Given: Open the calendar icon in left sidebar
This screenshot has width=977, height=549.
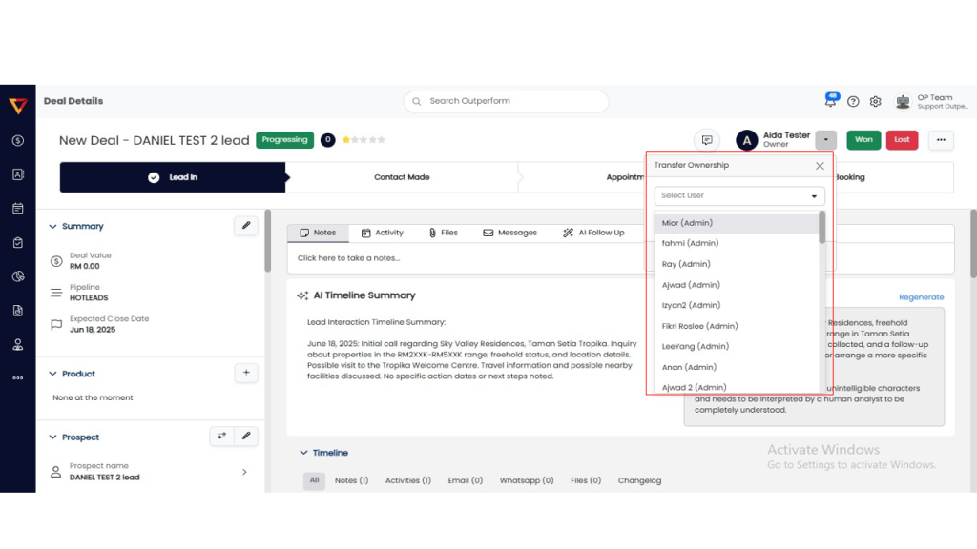Looking at the screenshot, I should 17,208.
